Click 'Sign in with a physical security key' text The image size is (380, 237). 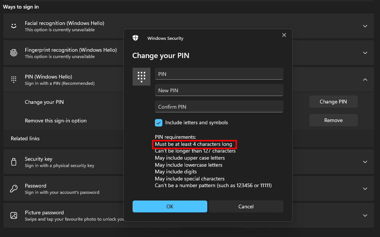point(59,166)
